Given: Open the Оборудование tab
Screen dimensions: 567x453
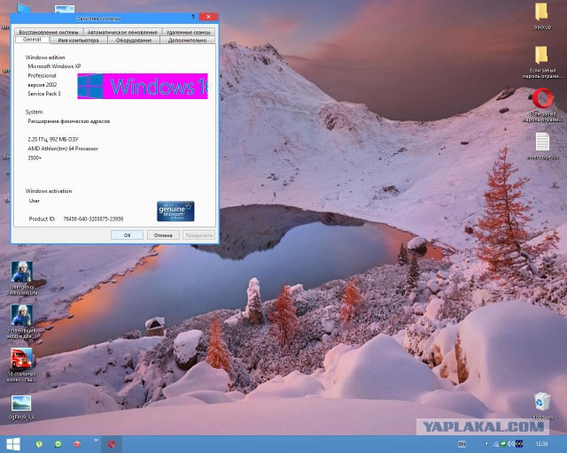Looking at the screenshot, I should pyautogui.click(x=134, y=40).
